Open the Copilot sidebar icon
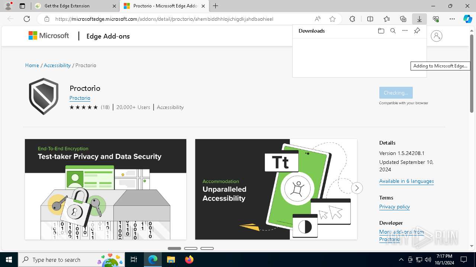This screenshot has width=476, height=267. tap(468, 19)
